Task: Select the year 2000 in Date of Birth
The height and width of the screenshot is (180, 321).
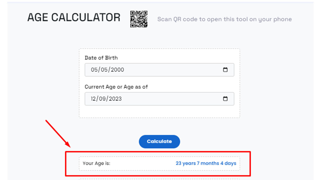Action: (117, 70)
